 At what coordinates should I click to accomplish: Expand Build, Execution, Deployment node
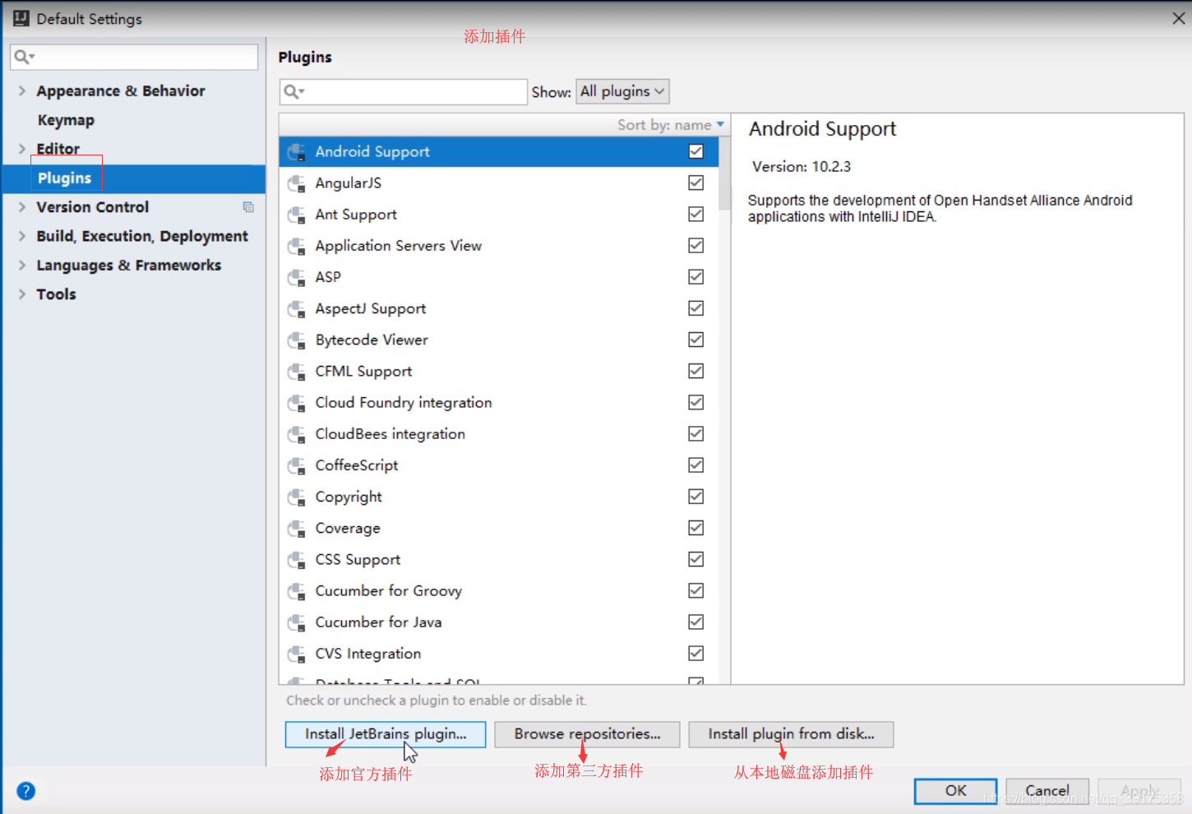[22, 236]
